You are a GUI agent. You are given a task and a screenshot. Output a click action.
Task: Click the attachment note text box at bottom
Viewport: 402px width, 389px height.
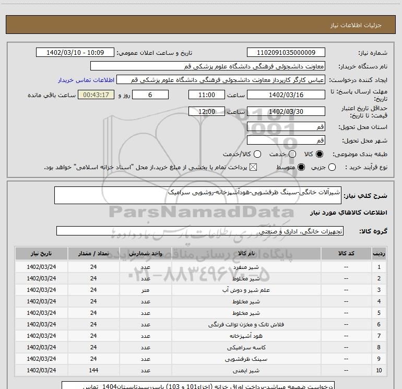(x=198, y=385)
